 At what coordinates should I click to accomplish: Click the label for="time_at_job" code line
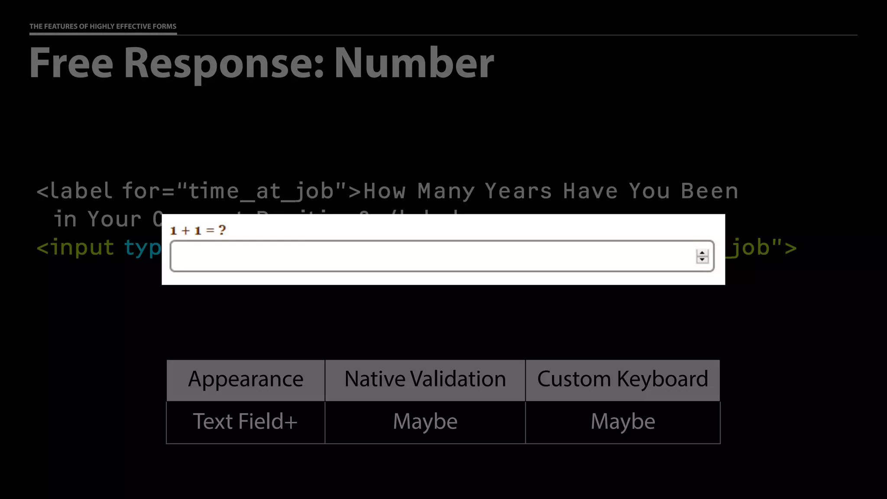[x=387, y=191]
